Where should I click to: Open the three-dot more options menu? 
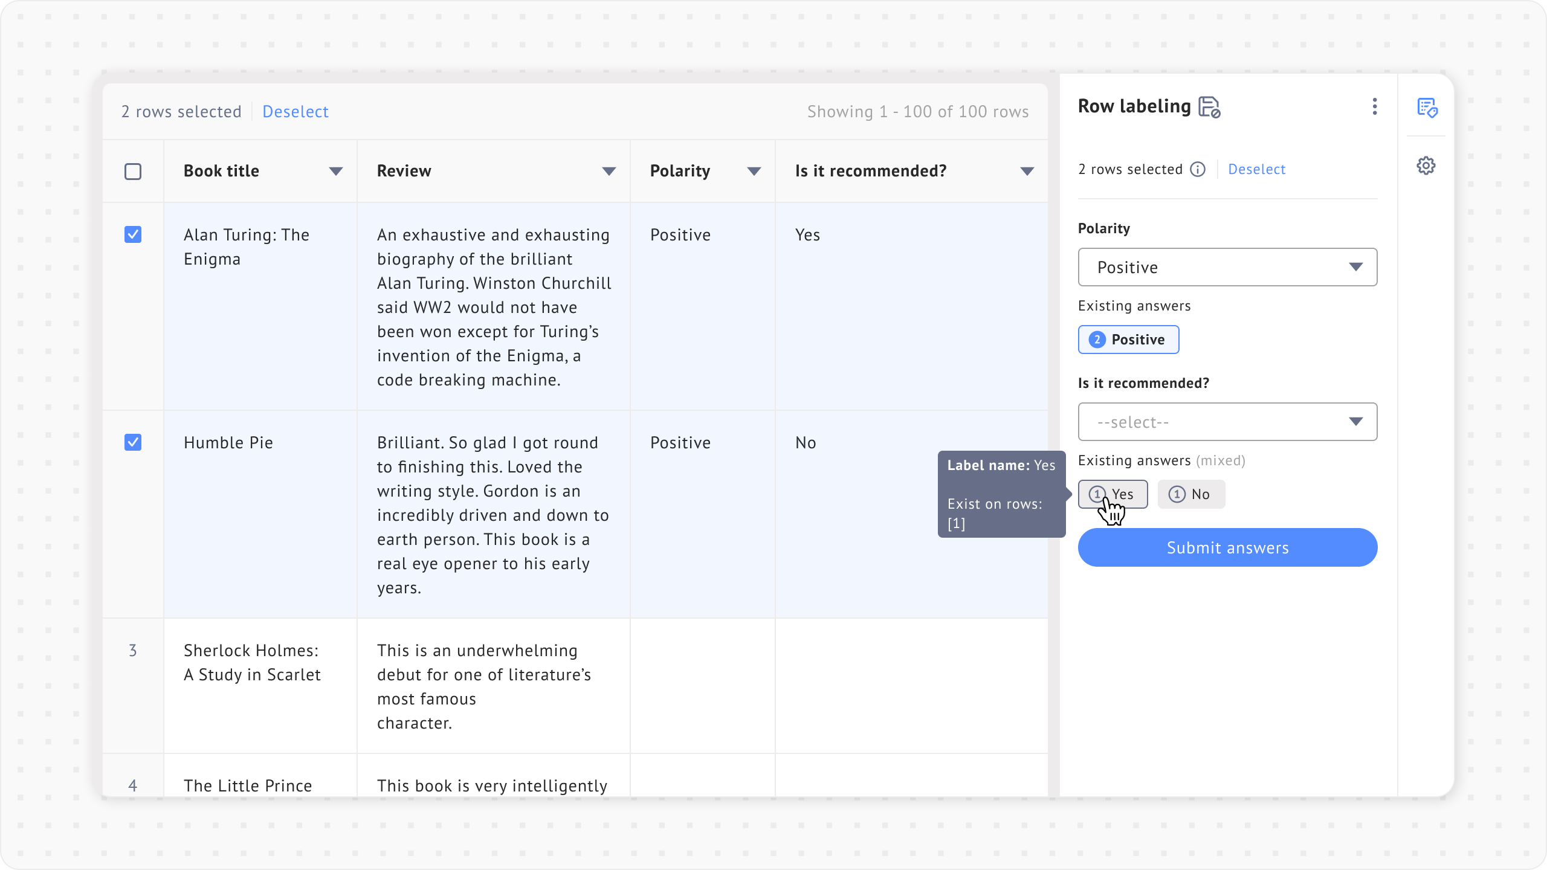pyautogui.click(x=1375, y=107)
